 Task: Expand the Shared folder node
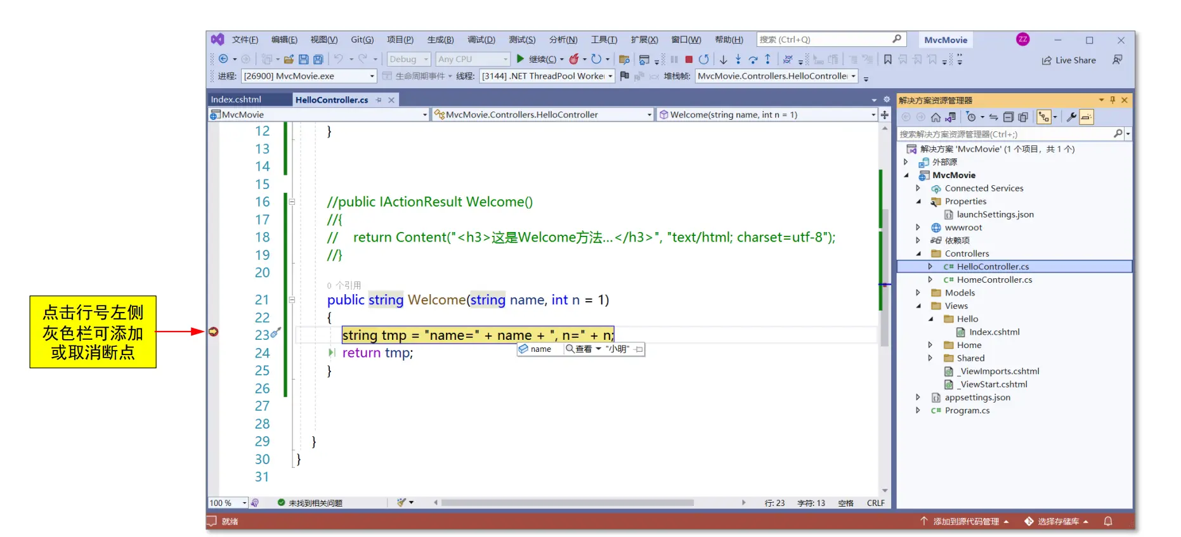pos(930,358)
